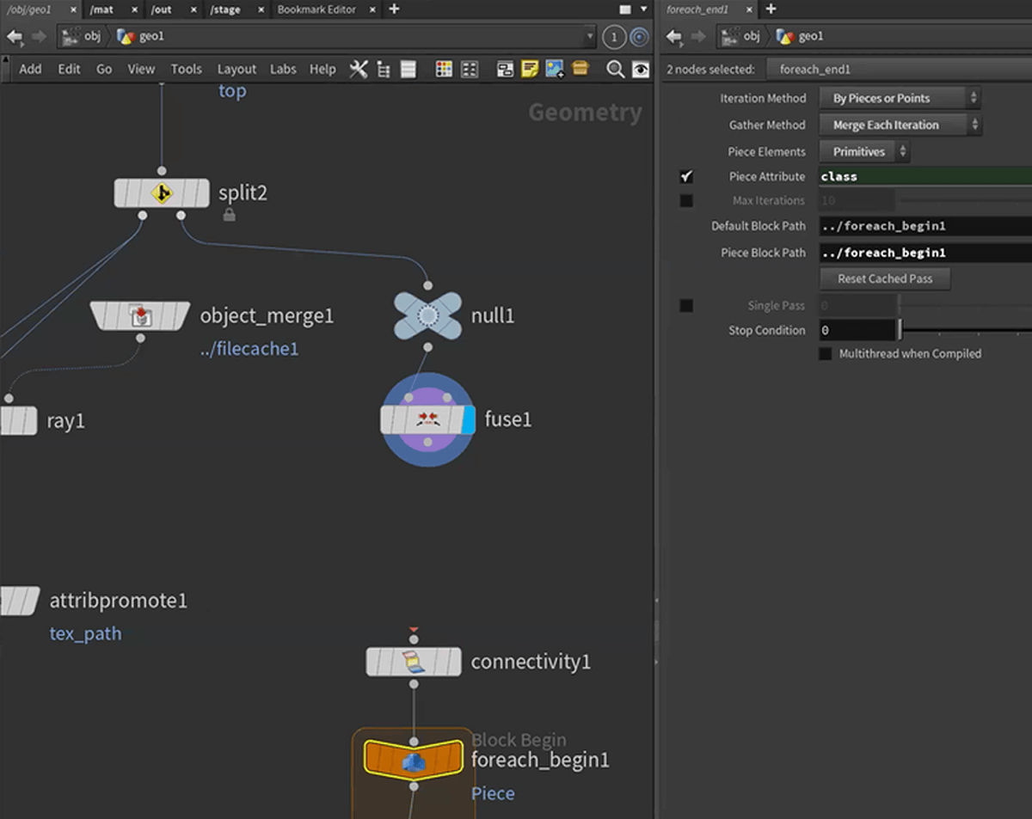Toggle the eye display options icon

tap(641, 70)
